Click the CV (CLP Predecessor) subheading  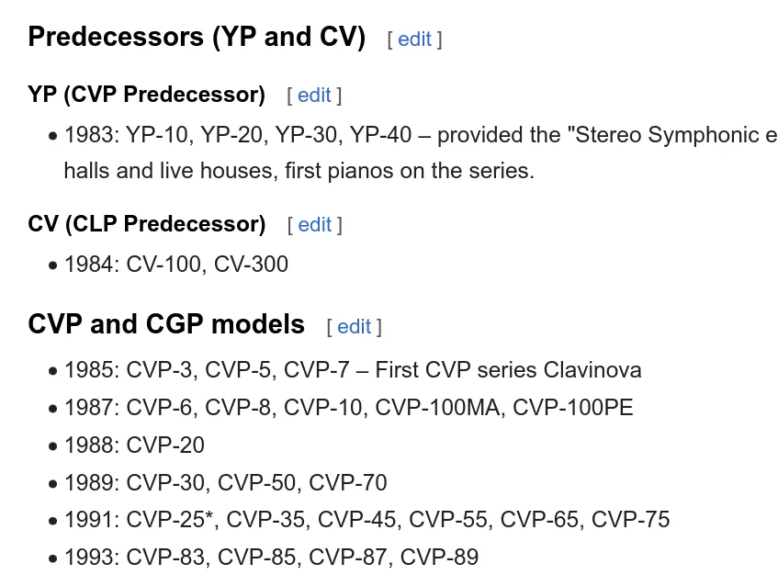[x=147, y=224]
